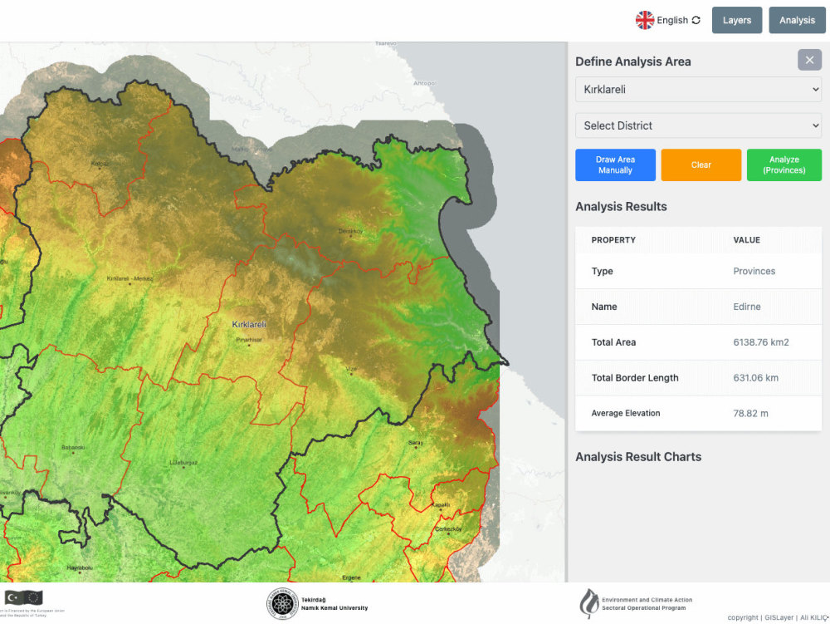
Task: Click the Total Border Length row label
Action: 635,378
